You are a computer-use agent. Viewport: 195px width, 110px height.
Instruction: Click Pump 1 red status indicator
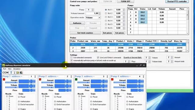click(x=4, y=79)
